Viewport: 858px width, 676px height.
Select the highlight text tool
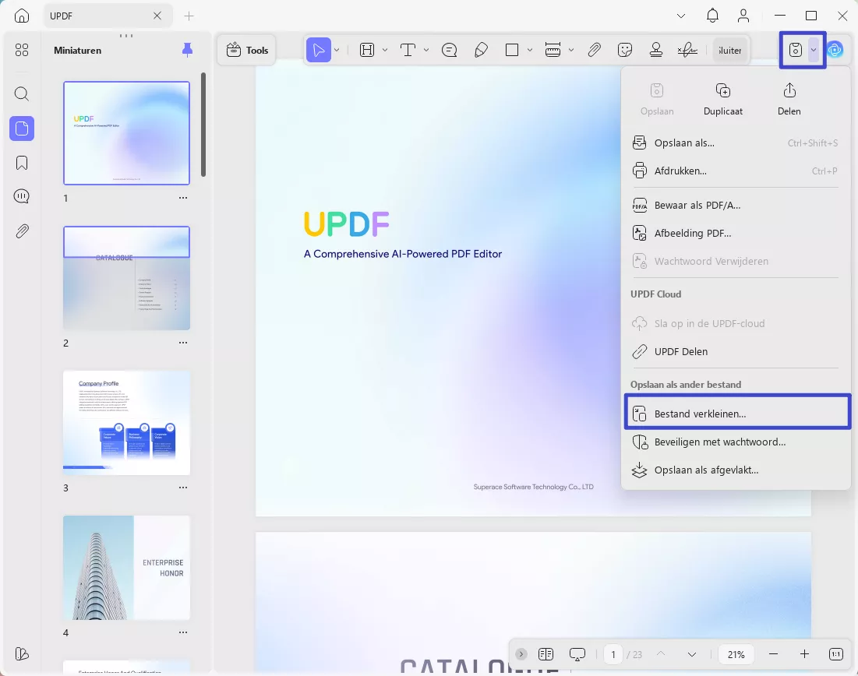click(366, 51)
